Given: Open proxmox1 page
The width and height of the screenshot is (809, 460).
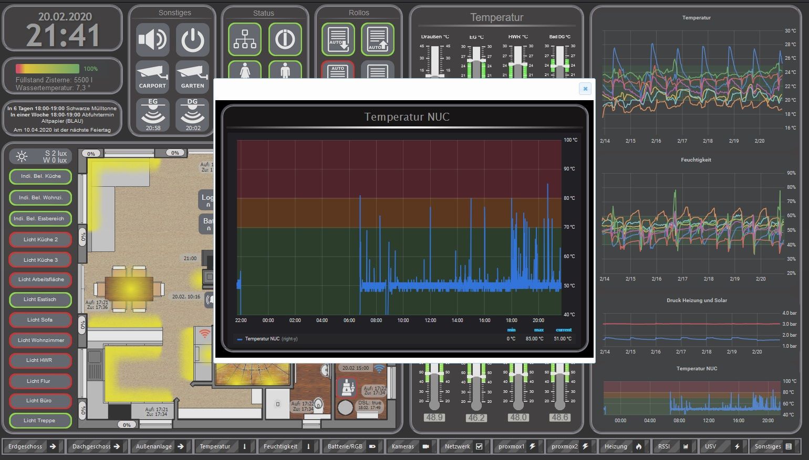Looking at the screenshot, I should click(517, 446).
